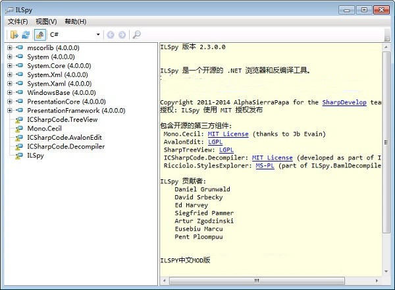
Task: Click the Reload assemblies toolbar icon
Action: 26,34
